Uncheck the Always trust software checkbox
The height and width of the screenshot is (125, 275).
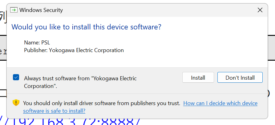[x=16, y=77]
